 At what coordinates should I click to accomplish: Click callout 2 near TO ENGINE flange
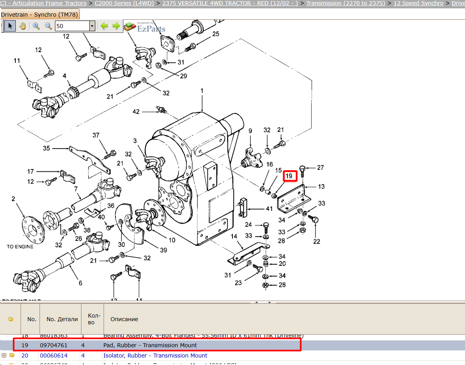click(x=13, y=198)
